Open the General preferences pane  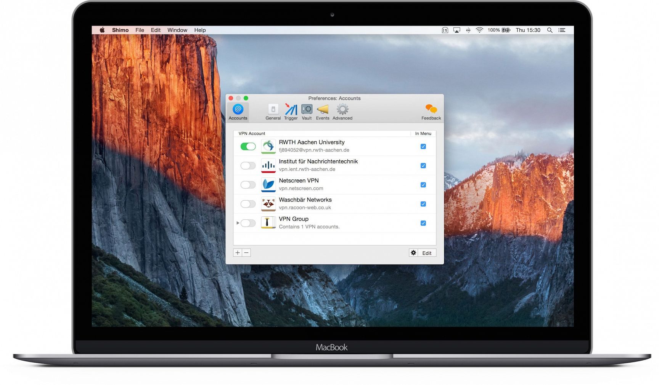[273, 112]
